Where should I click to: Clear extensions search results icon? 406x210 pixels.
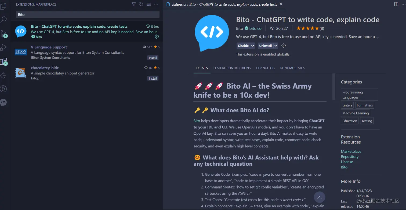(x=149, y=4)
